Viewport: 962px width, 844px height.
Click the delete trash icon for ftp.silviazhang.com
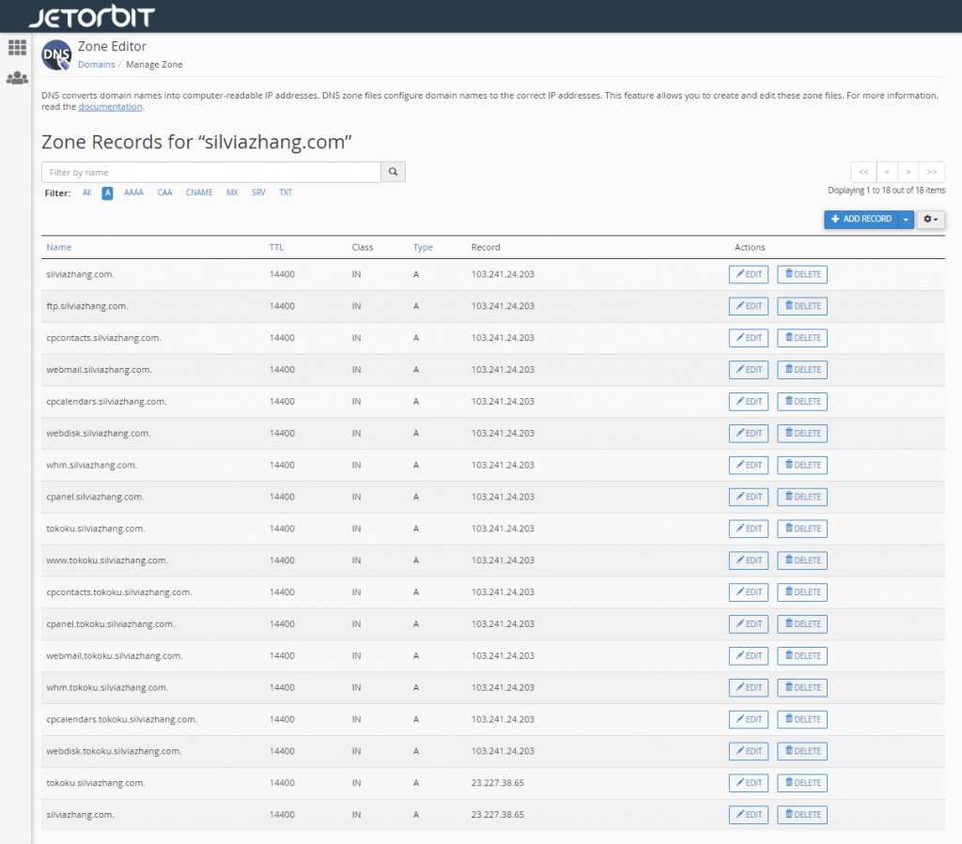pos(787,305)
